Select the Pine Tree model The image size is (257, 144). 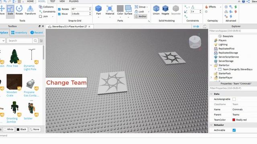pyautogui.click(x=14, y=58)
